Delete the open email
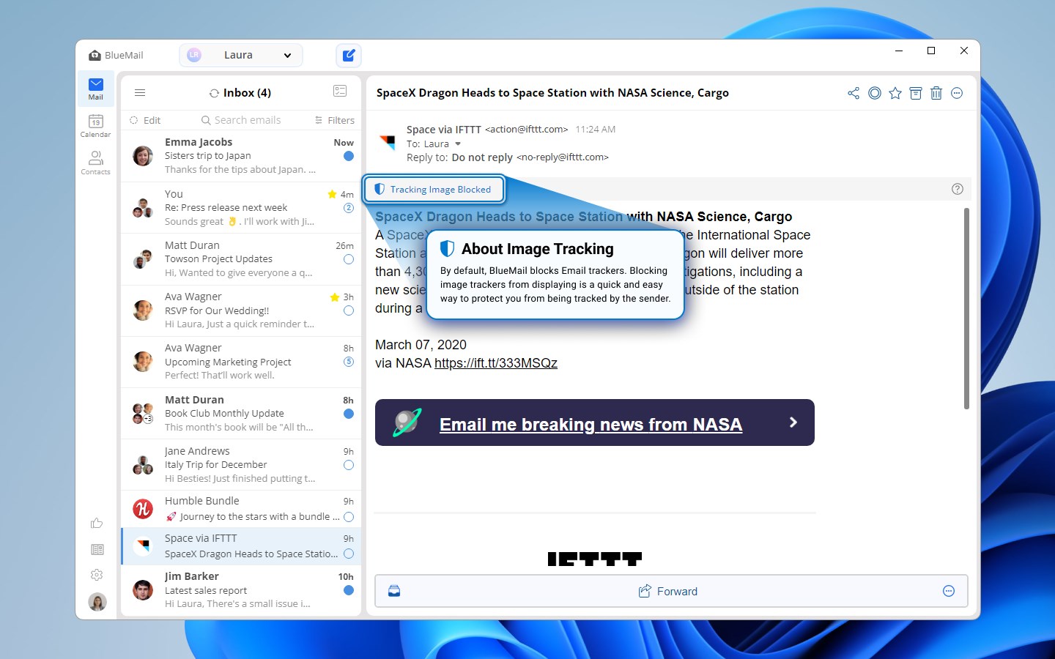The width and height of the screenshot is (1055, 659). [936, 93]
